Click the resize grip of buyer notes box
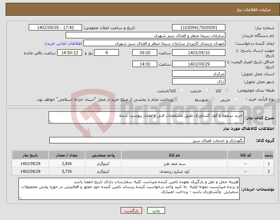The width and height of the screenshot is (280, 220). (21, 198)
